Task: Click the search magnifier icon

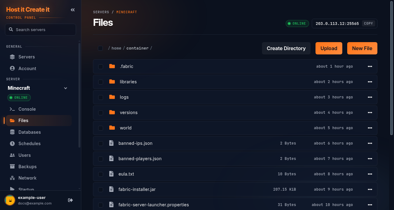Action: (11, 30)
